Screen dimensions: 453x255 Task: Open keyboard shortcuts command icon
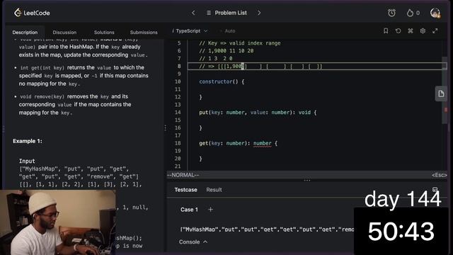pos(411,30)
